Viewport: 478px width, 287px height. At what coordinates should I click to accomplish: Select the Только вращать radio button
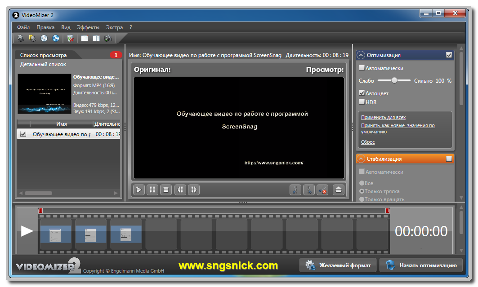(362, 199)
